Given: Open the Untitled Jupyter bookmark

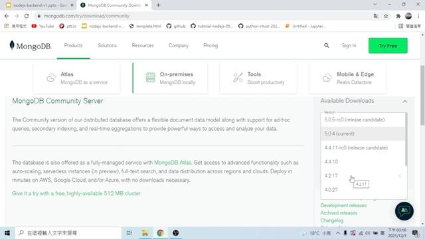Looking at the screenshot, I should (x=305, y=26).
